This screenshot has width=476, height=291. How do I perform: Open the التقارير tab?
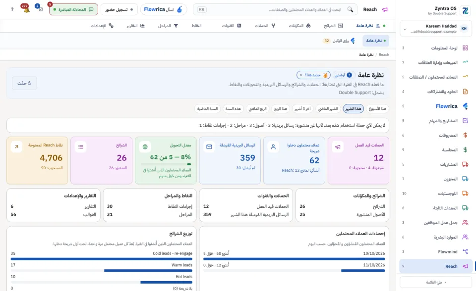(136, 26)
